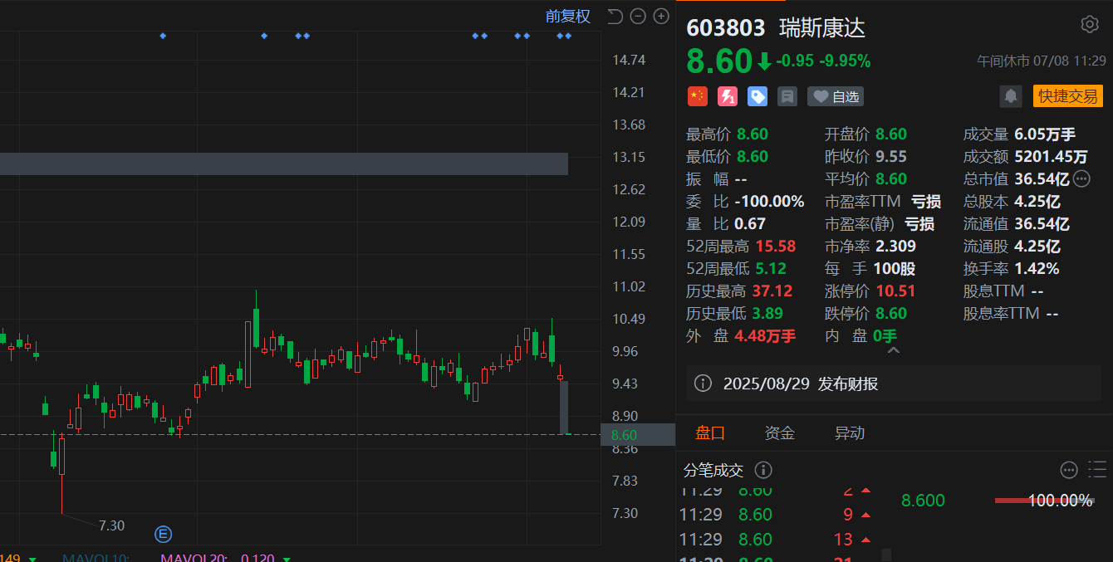
Task: Click the list view icon bottom right
Action: [1096, 470]
